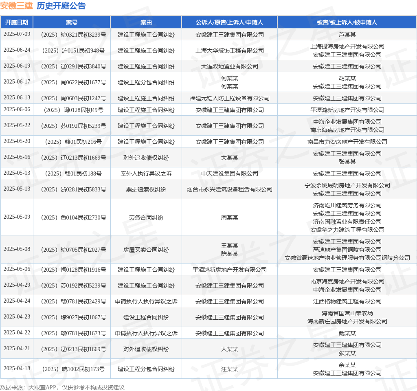The width and height of the screenshot is (417, 391).
Task: Click defendant 宁波余姚晟明房地产开发有限公司
Action: 347,185
